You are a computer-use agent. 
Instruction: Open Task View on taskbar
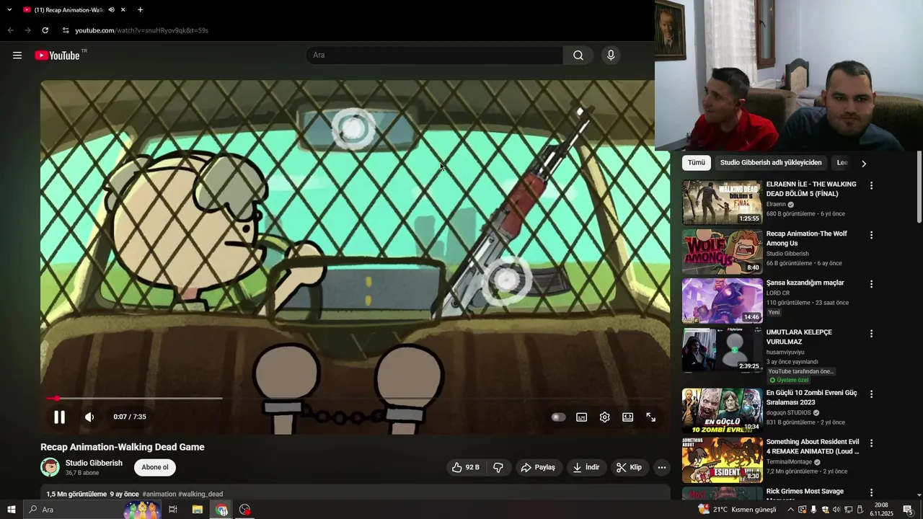point(173,510)
